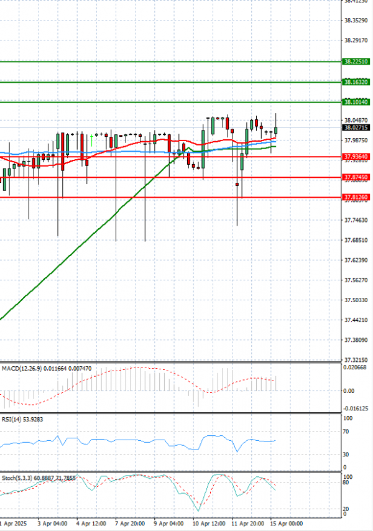Click the 37.68510 price axis value
This screenshot has height=531, width=373.
[356, 240]
